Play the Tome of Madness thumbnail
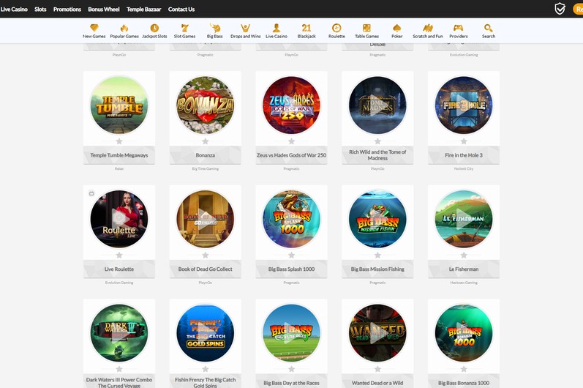The width and height of the screenshot is (583, 388). click(377, 105)
